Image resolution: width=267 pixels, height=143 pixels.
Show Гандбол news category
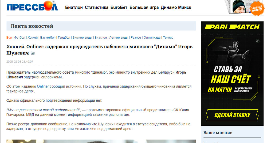[x=64, y=38]
